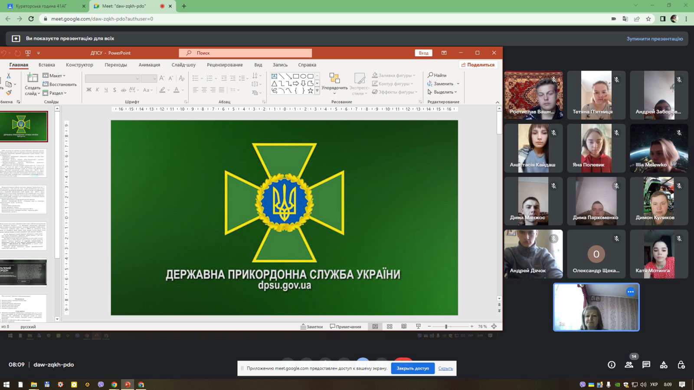Open the Раздел section dropdown
The height and width of the screenshot is (390, 694).
[x=55, y=93]
